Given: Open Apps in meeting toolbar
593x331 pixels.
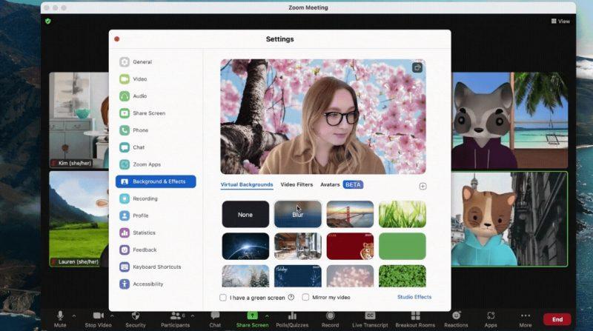Looking at the screenshot, I should click(x=491, y=319).
